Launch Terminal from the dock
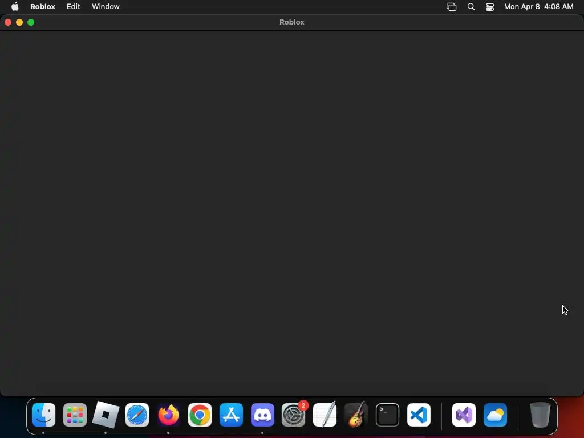The width and height of the screenshot is (584, 438). point(387,415)
